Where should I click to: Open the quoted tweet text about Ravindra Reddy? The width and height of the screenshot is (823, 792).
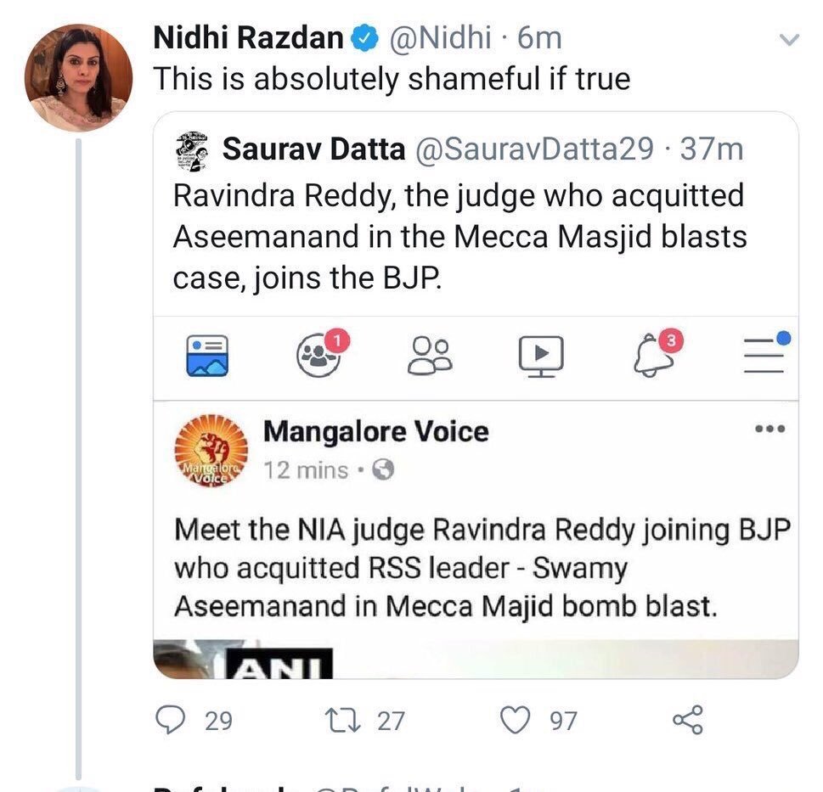459,236
